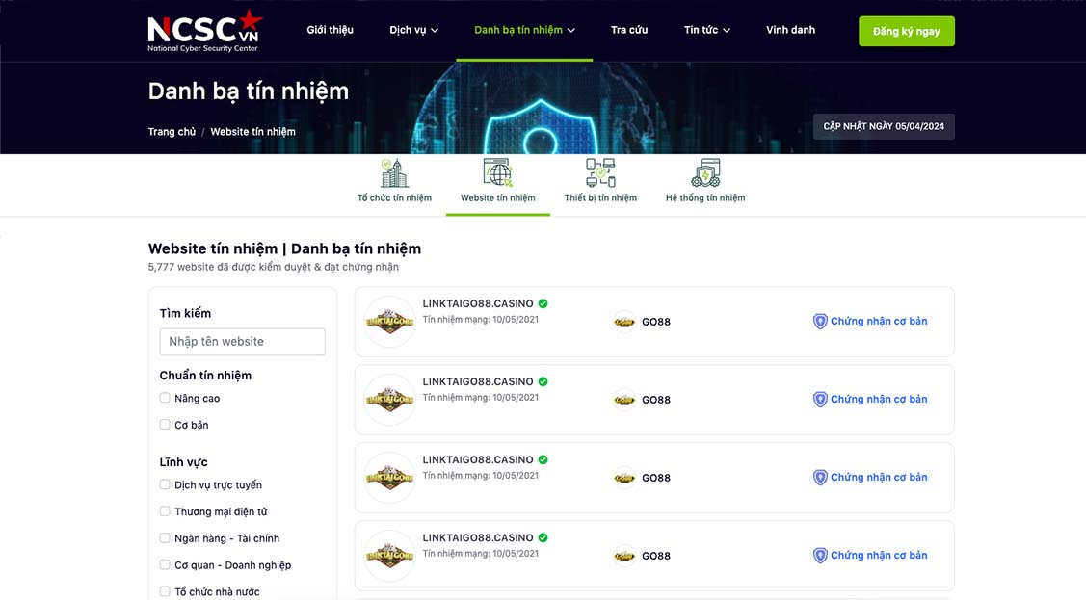Click the Lĩnh vực sidebar heading
This screenshot has height=600, width=1086.
point(183,462)
